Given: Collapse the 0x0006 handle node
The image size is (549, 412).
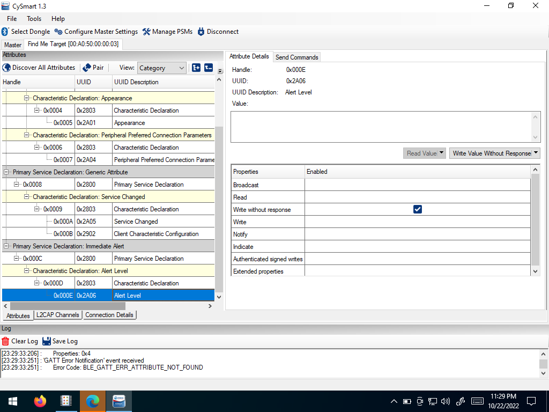Looking at the screenshot, I should (37, 147).
